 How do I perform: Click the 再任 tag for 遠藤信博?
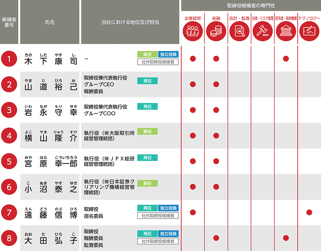[147, 208]
